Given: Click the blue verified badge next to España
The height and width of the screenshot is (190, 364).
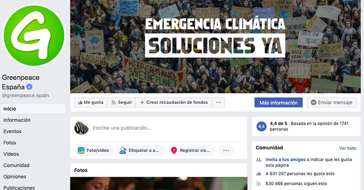Looking at the screenshot, I should 29,87.
